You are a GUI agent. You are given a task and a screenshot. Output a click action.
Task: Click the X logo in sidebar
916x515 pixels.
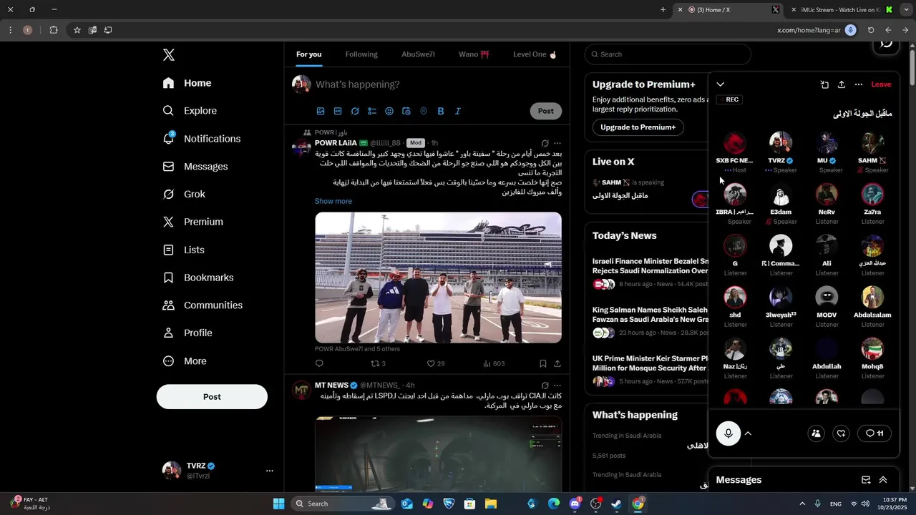click(168, 55)
